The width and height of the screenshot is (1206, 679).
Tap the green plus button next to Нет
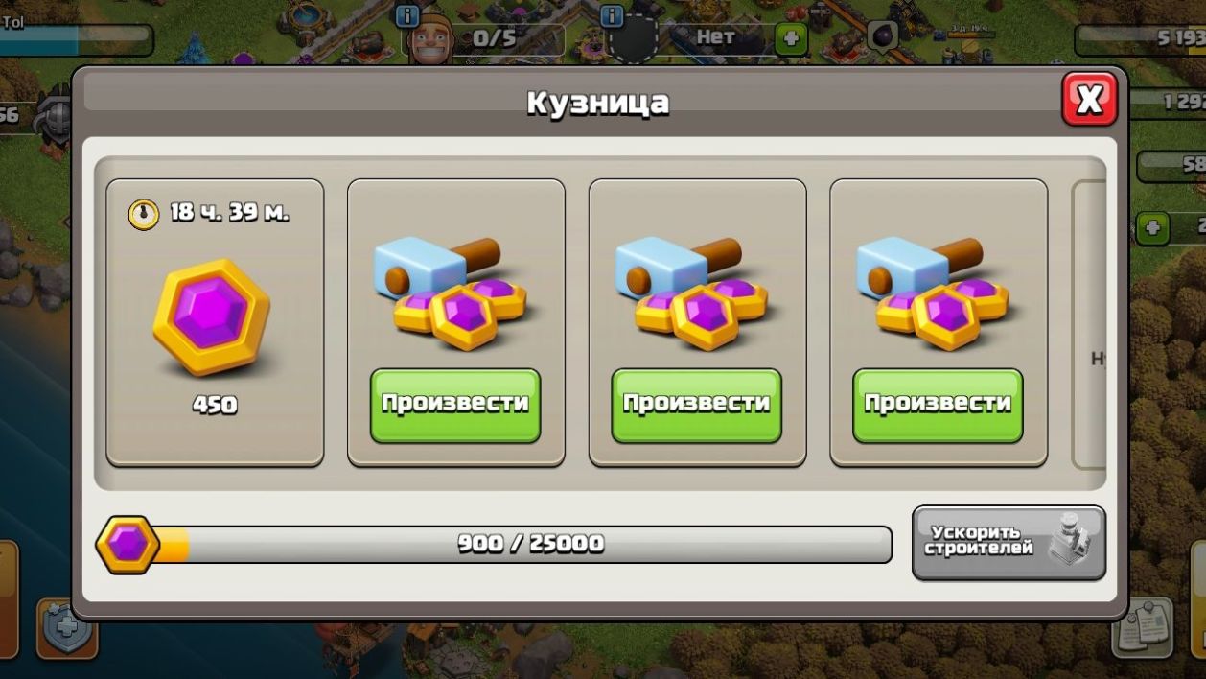coord(791,39)
